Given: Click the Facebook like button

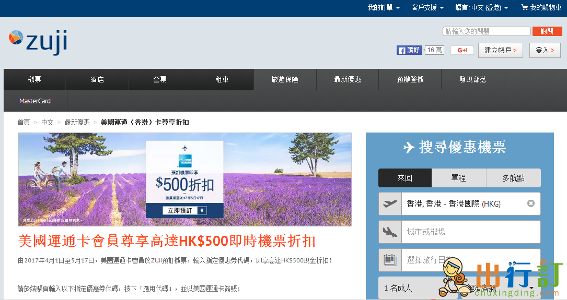Looking at the screenshot, I should click(409, 50).
